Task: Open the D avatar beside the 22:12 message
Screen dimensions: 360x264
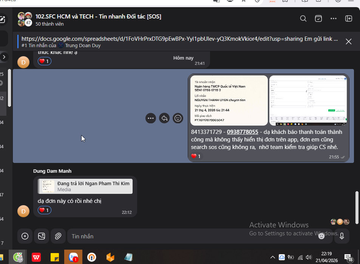Action: click(x=23, y=211)
